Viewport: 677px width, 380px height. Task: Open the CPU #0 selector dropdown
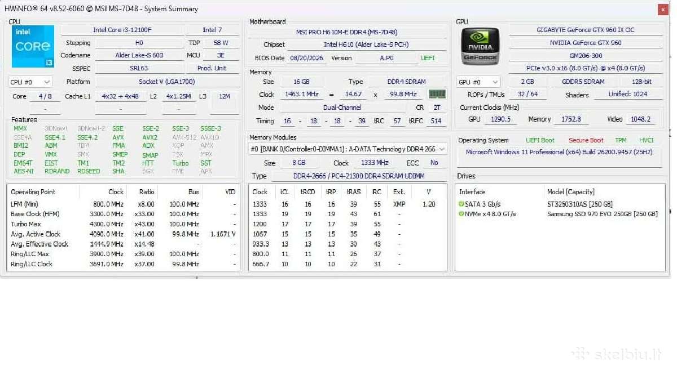click(30, 82)
